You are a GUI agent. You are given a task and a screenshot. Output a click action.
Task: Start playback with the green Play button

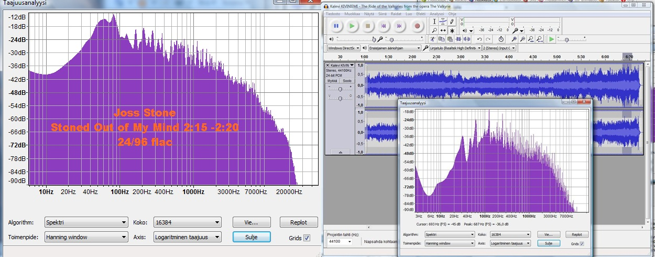pos(352,26)
